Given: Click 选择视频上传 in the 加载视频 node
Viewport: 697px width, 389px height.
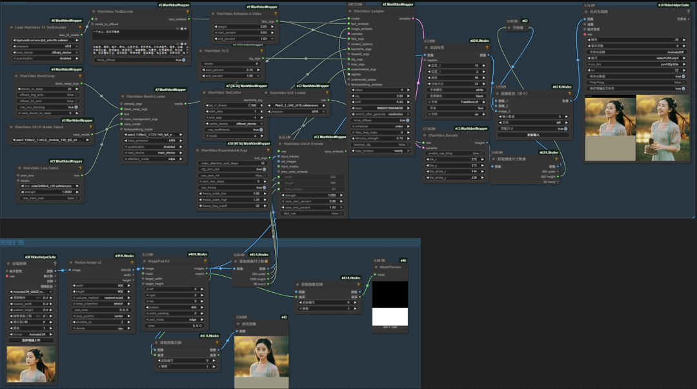Looking at the screenshot, I should (x=31, y=340).
